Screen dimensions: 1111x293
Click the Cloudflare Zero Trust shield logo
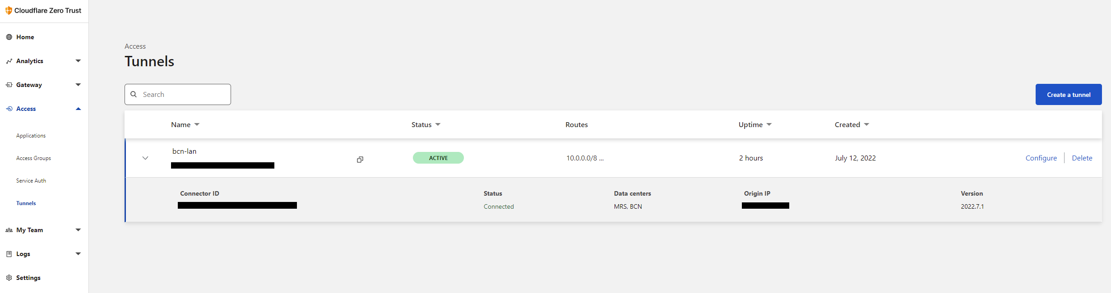pos(9,10)
